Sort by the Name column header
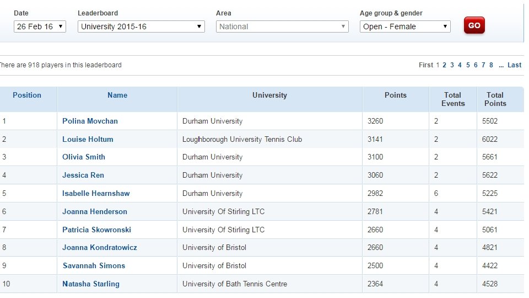Image resolution: width=529 pixels, height=298 pixels. click(117, 95)
